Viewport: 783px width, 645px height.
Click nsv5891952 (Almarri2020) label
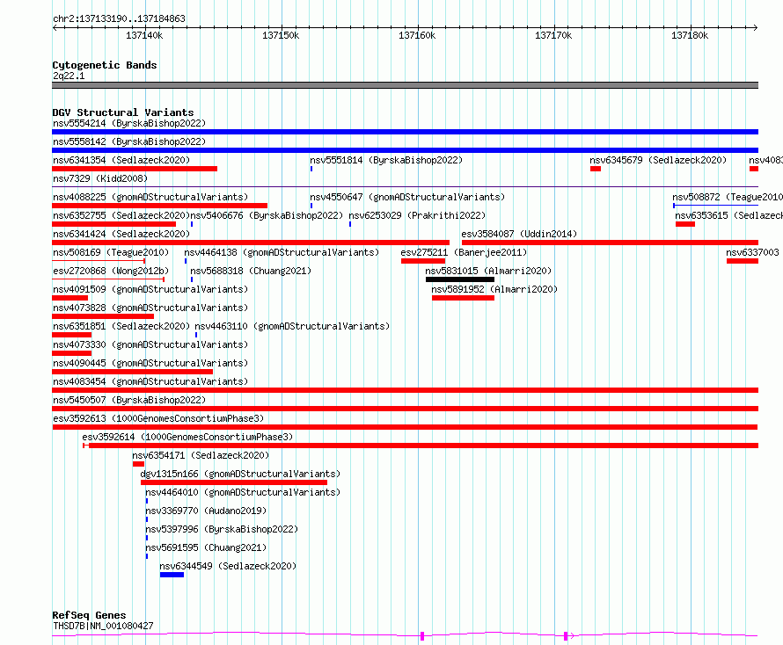494,289
